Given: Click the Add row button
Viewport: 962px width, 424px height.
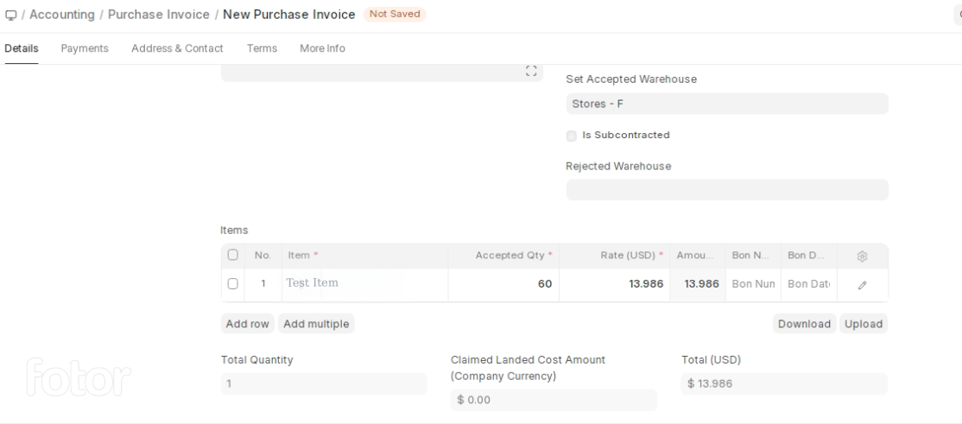Looking at the screenshot, I should (247, 324).
